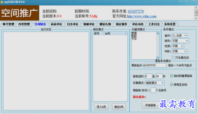Image resolution: width=198 pixels, height=114 pixels.
Task: Click the header area scroll-down arrow
Action: point(196,18)
